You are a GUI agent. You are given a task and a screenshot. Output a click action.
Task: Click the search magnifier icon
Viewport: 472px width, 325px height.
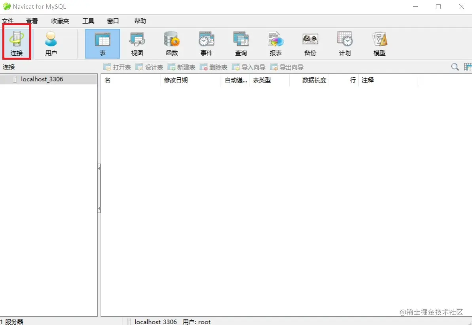click(x=455, y=67)
